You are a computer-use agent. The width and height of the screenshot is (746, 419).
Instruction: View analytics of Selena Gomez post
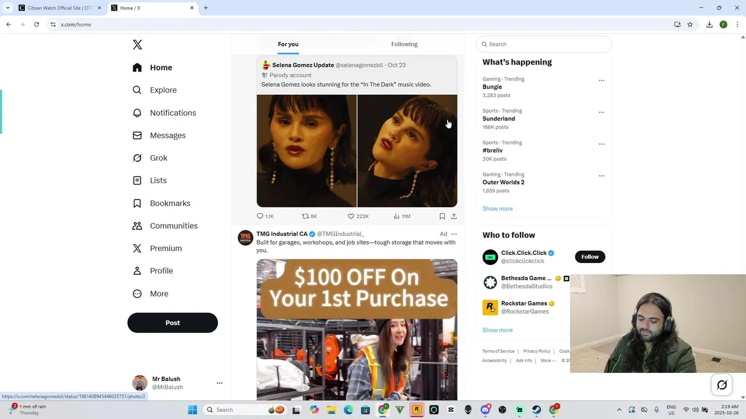402,216
